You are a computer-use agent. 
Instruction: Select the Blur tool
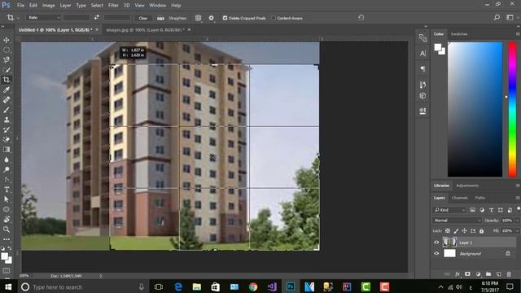(7, 160)
